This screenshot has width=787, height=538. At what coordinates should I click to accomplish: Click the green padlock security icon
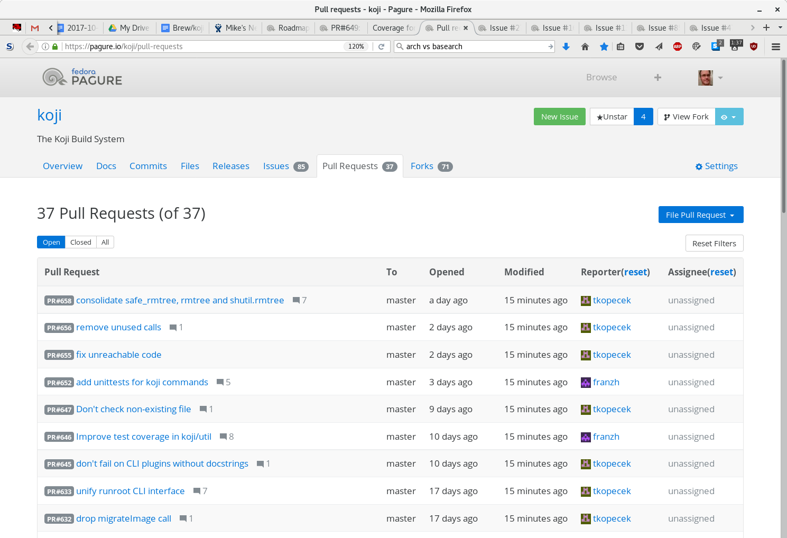point(55,47)
